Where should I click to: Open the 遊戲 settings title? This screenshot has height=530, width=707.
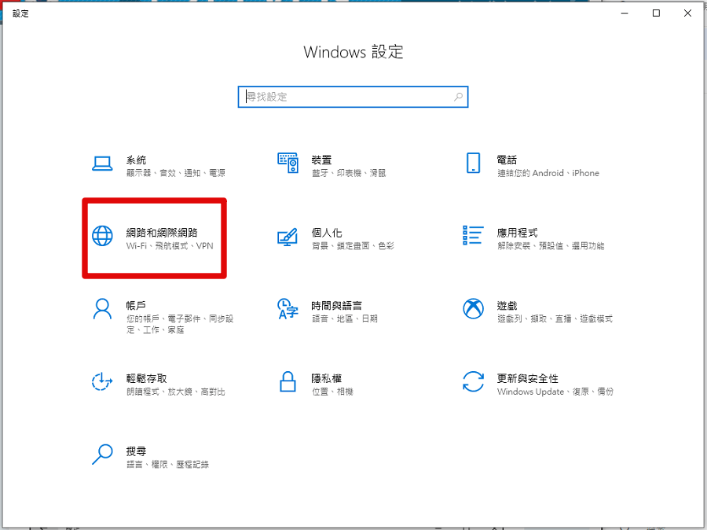507,306
